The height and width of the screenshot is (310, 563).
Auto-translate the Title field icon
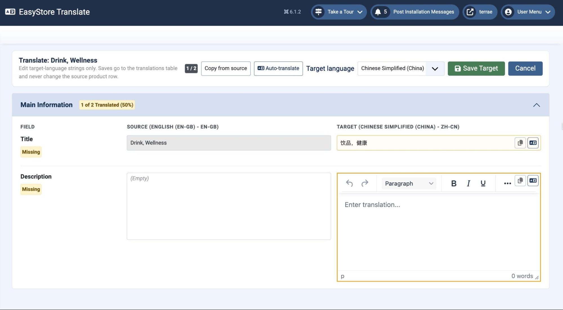point(533,143)
